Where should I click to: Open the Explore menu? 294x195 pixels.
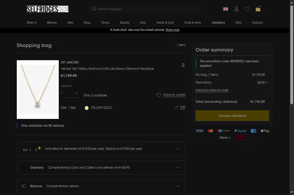coord(257,22)
